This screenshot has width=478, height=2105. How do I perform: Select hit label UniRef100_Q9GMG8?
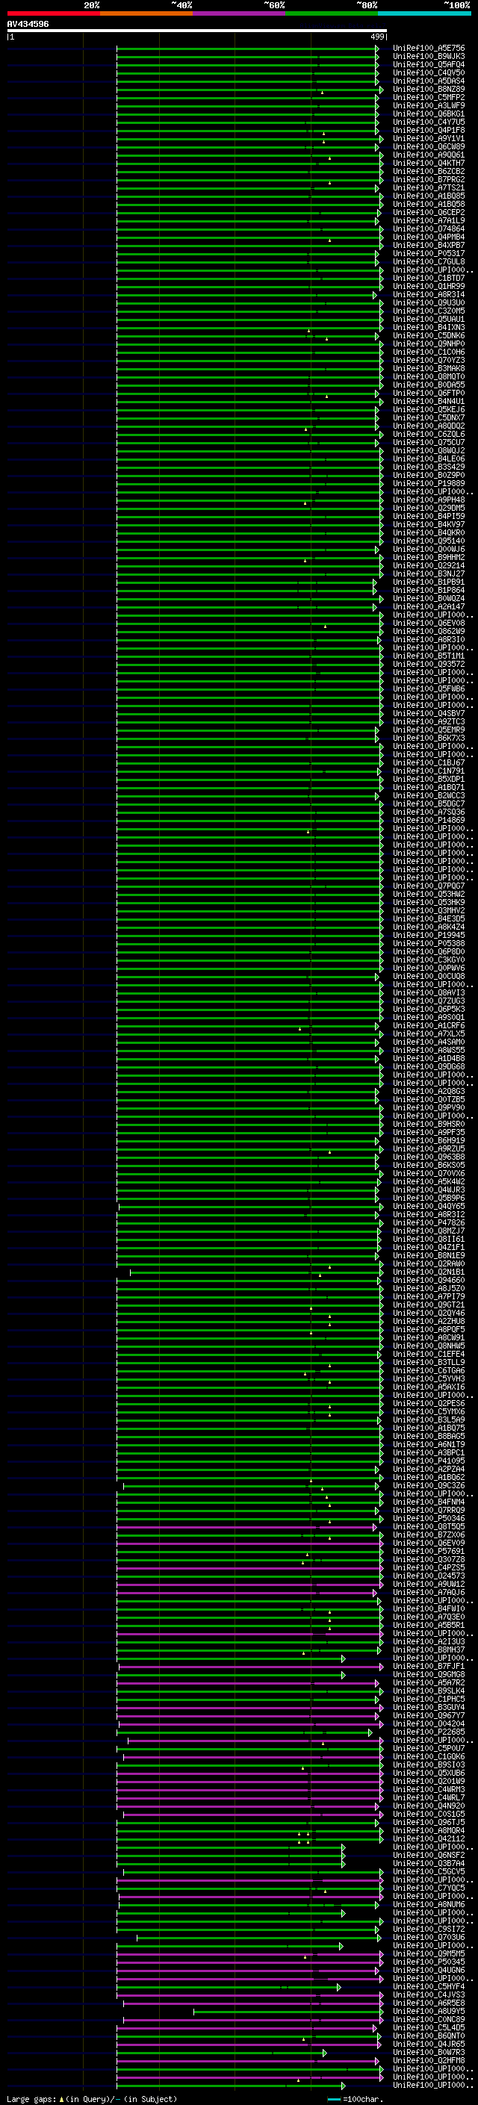tap(429, 1674)
